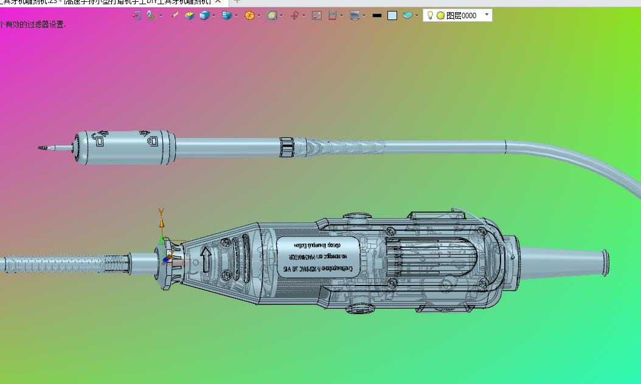
Task: Click the red section-view measure icon
Action: pos(332,16)
